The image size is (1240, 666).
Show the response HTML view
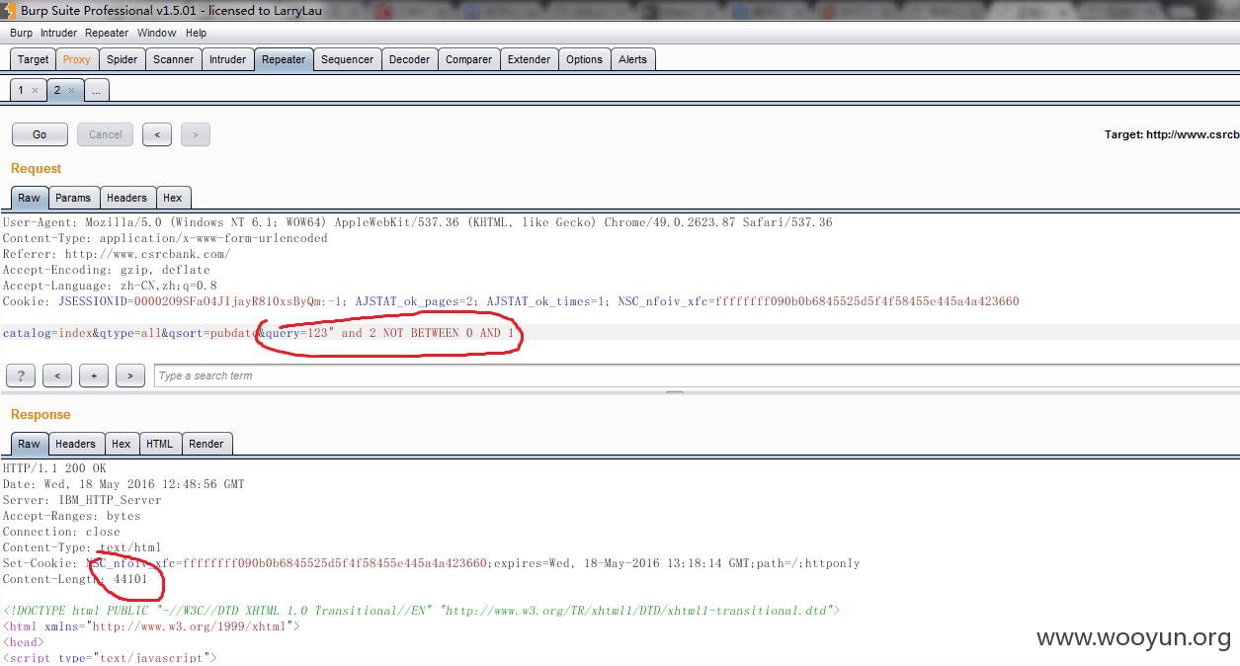(x=159, y=444)
